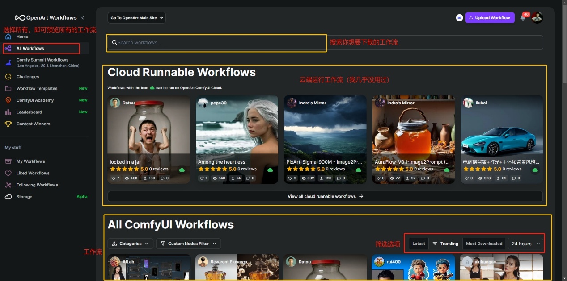
Task: Collapse the sidebar with the chevron
Action: (x=83, y=18)
